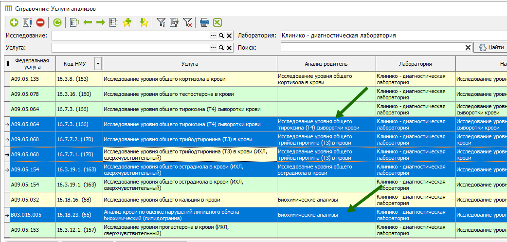This screenshot has height=242, width=507.
Task: Clear the Поиск field with X icon
Action: click(x=468, y=48)
